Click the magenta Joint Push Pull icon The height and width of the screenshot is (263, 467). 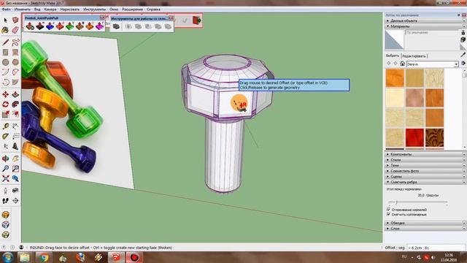tap(99, 26)
